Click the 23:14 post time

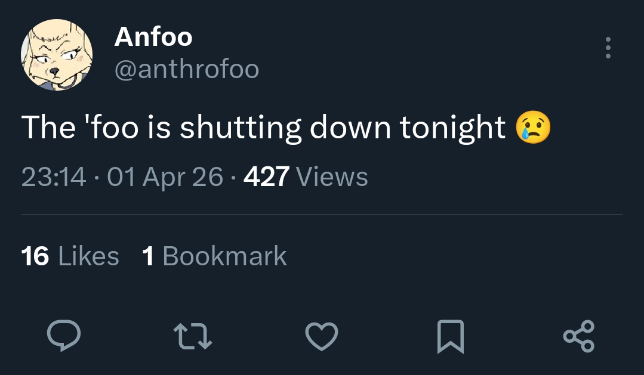click(x=53, y=176)
